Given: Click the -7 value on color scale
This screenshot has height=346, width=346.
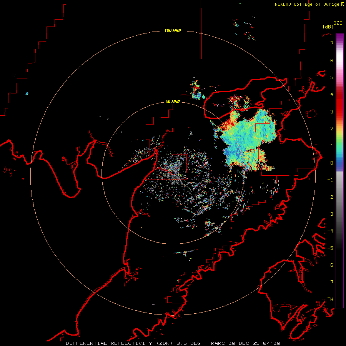Looking at the screenshot, I should click(x=330, y=282).
